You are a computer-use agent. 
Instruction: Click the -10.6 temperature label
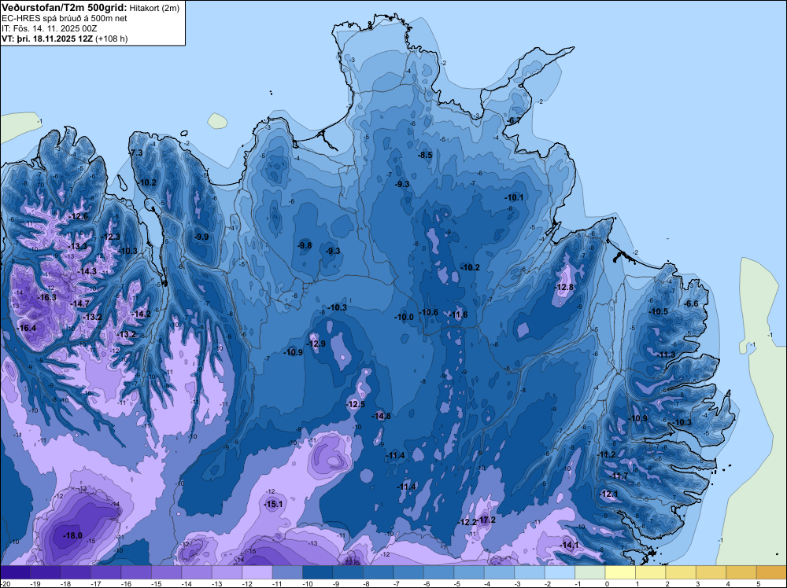pyautogui.click(x=429, y=312)
